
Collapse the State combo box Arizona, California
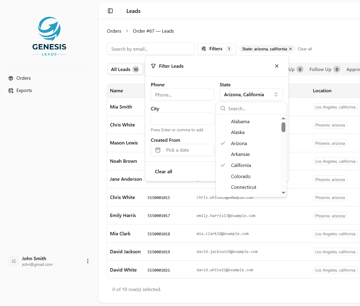coord(251,94)
